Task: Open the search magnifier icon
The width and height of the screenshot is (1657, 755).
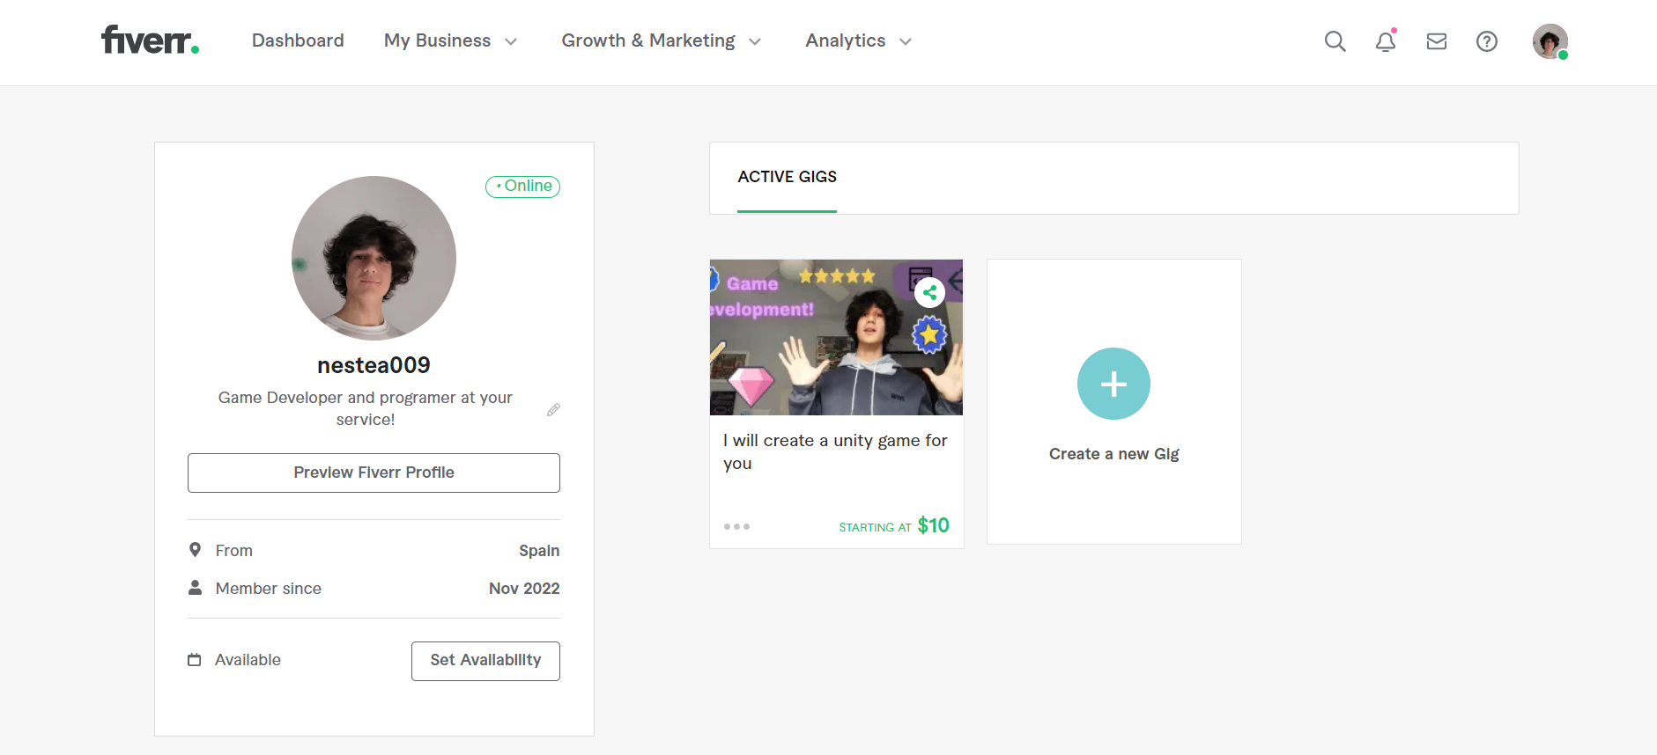Action: click(1335, 41)
